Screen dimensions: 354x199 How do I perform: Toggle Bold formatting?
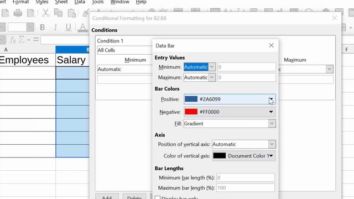click(42, 27)
